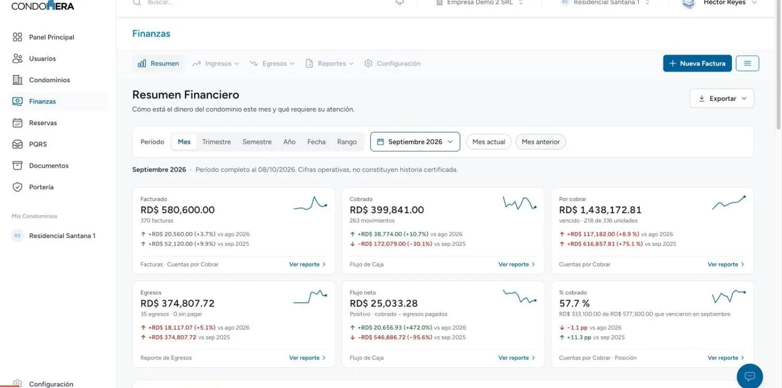Open the Documentos archive icon
The height and width of the screenshot is (388, 782).
coord(17,165)
